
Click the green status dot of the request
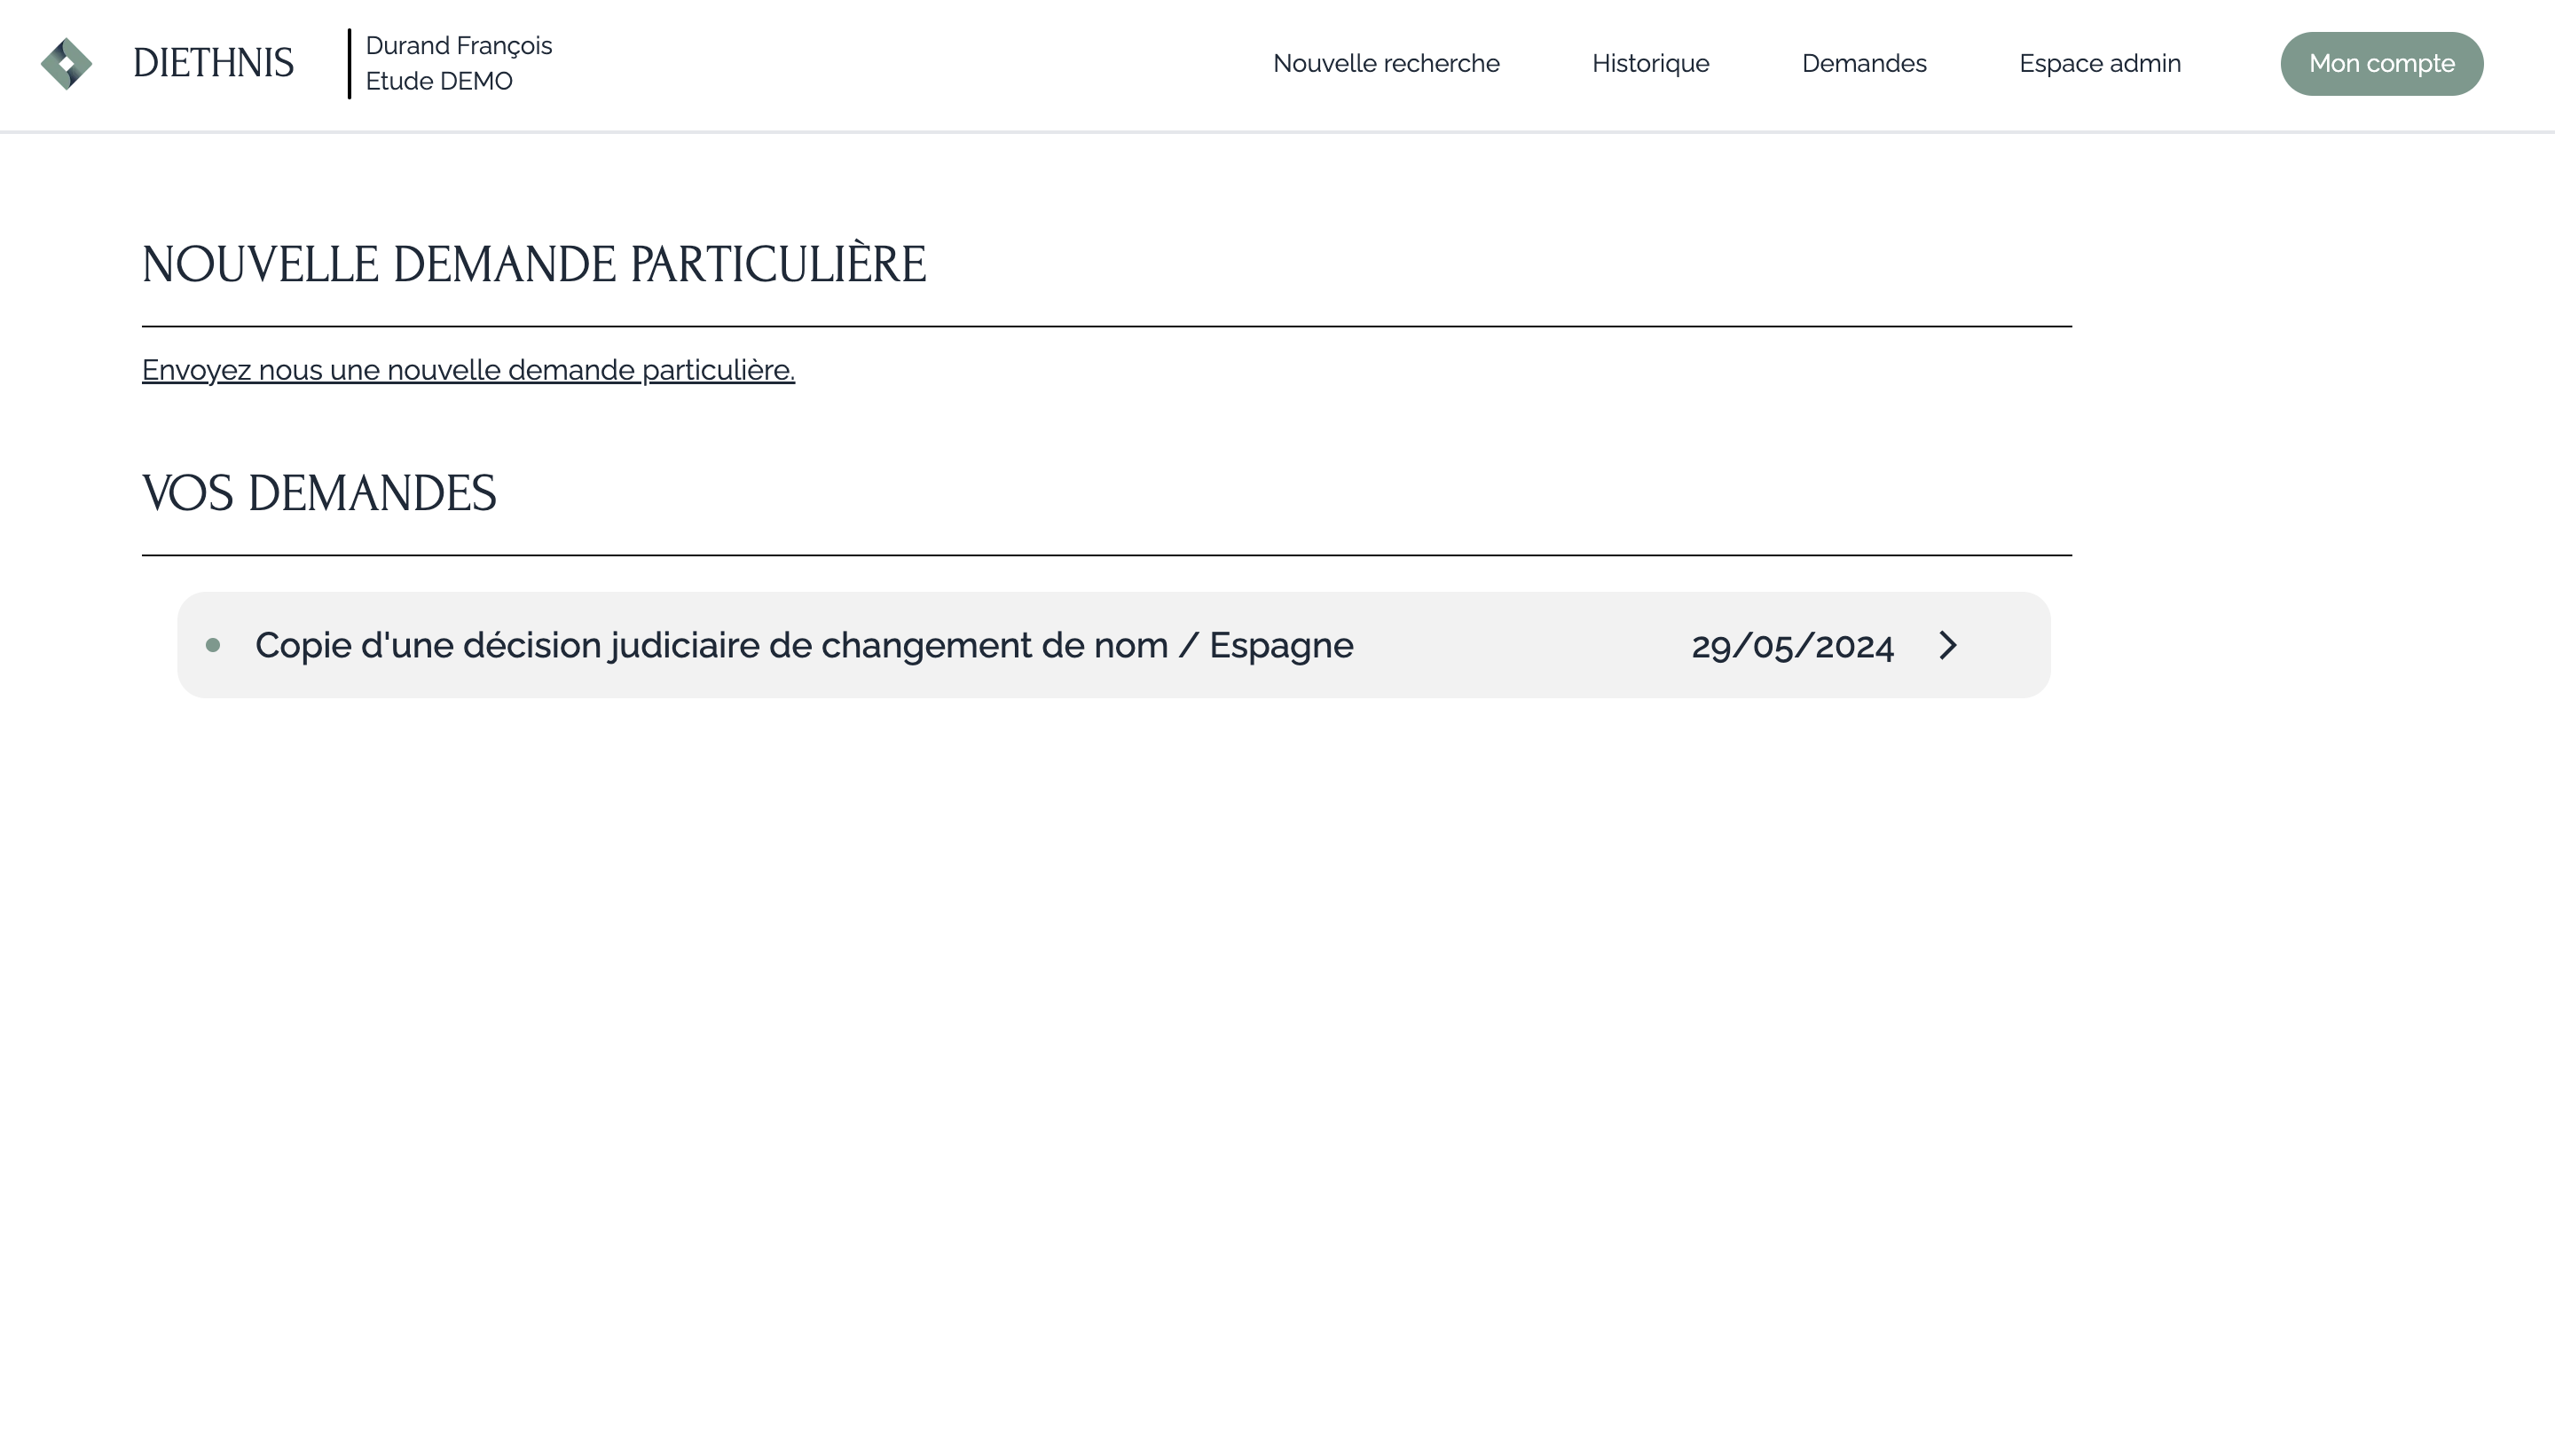[212, 646]
